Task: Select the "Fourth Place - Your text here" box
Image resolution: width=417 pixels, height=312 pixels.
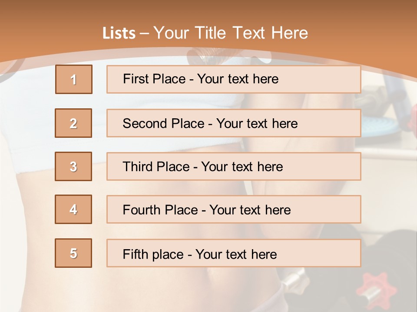Action: (233, 210)
